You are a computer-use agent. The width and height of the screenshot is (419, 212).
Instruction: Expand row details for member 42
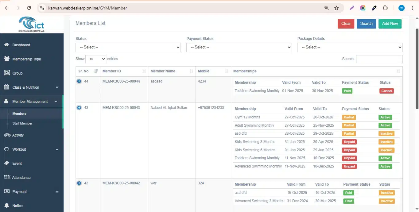[79, 183]
